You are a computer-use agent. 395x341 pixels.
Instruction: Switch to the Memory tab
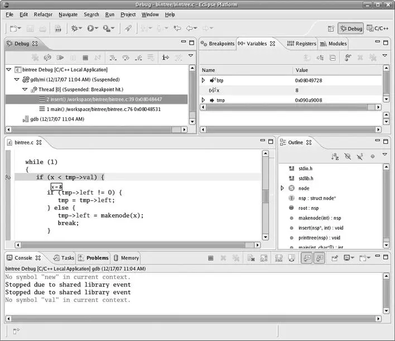click(x=129, y=258)
